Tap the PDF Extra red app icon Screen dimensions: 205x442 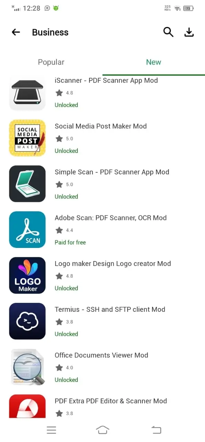tap(27, 406)
